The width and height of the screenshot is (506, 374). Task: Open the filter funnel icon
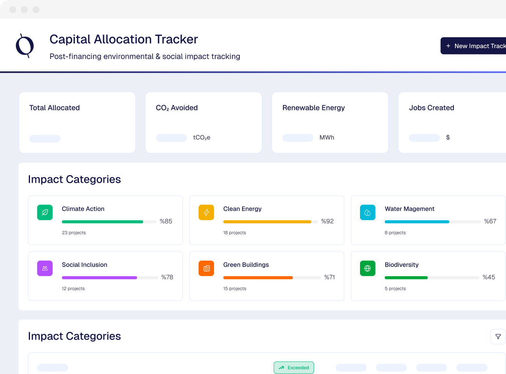point(498,337)
